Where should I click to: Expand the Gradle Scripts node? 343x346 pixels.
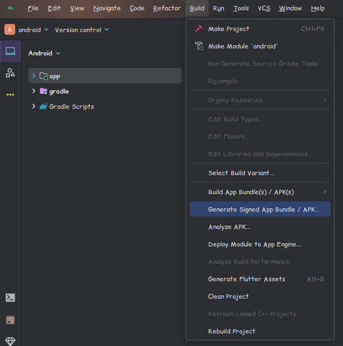click(x=33, y=106)
